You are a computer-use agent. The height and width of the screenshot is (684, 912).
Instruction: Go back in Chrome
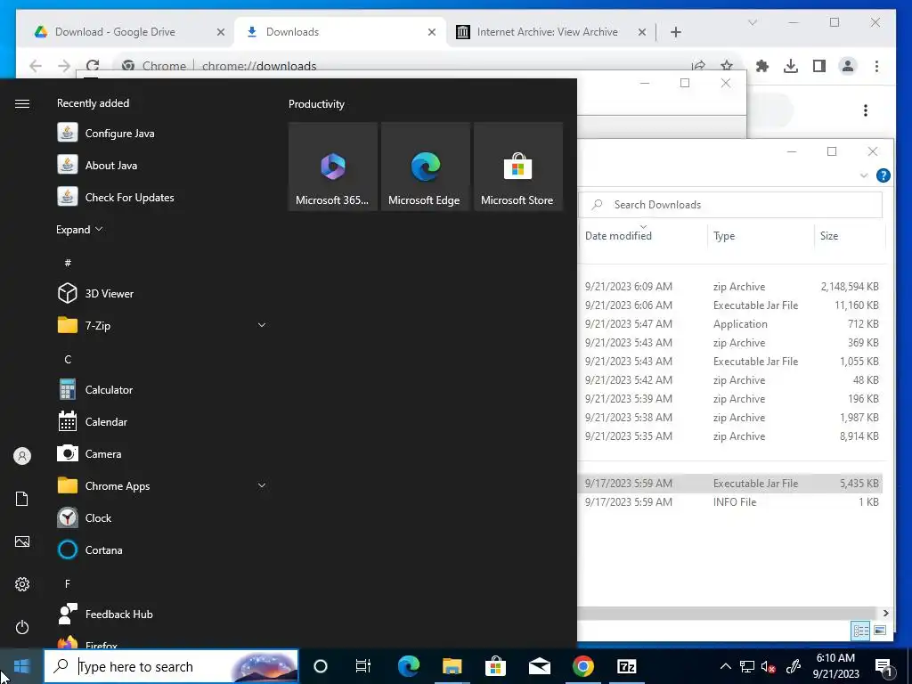click(x=36, y=66)
